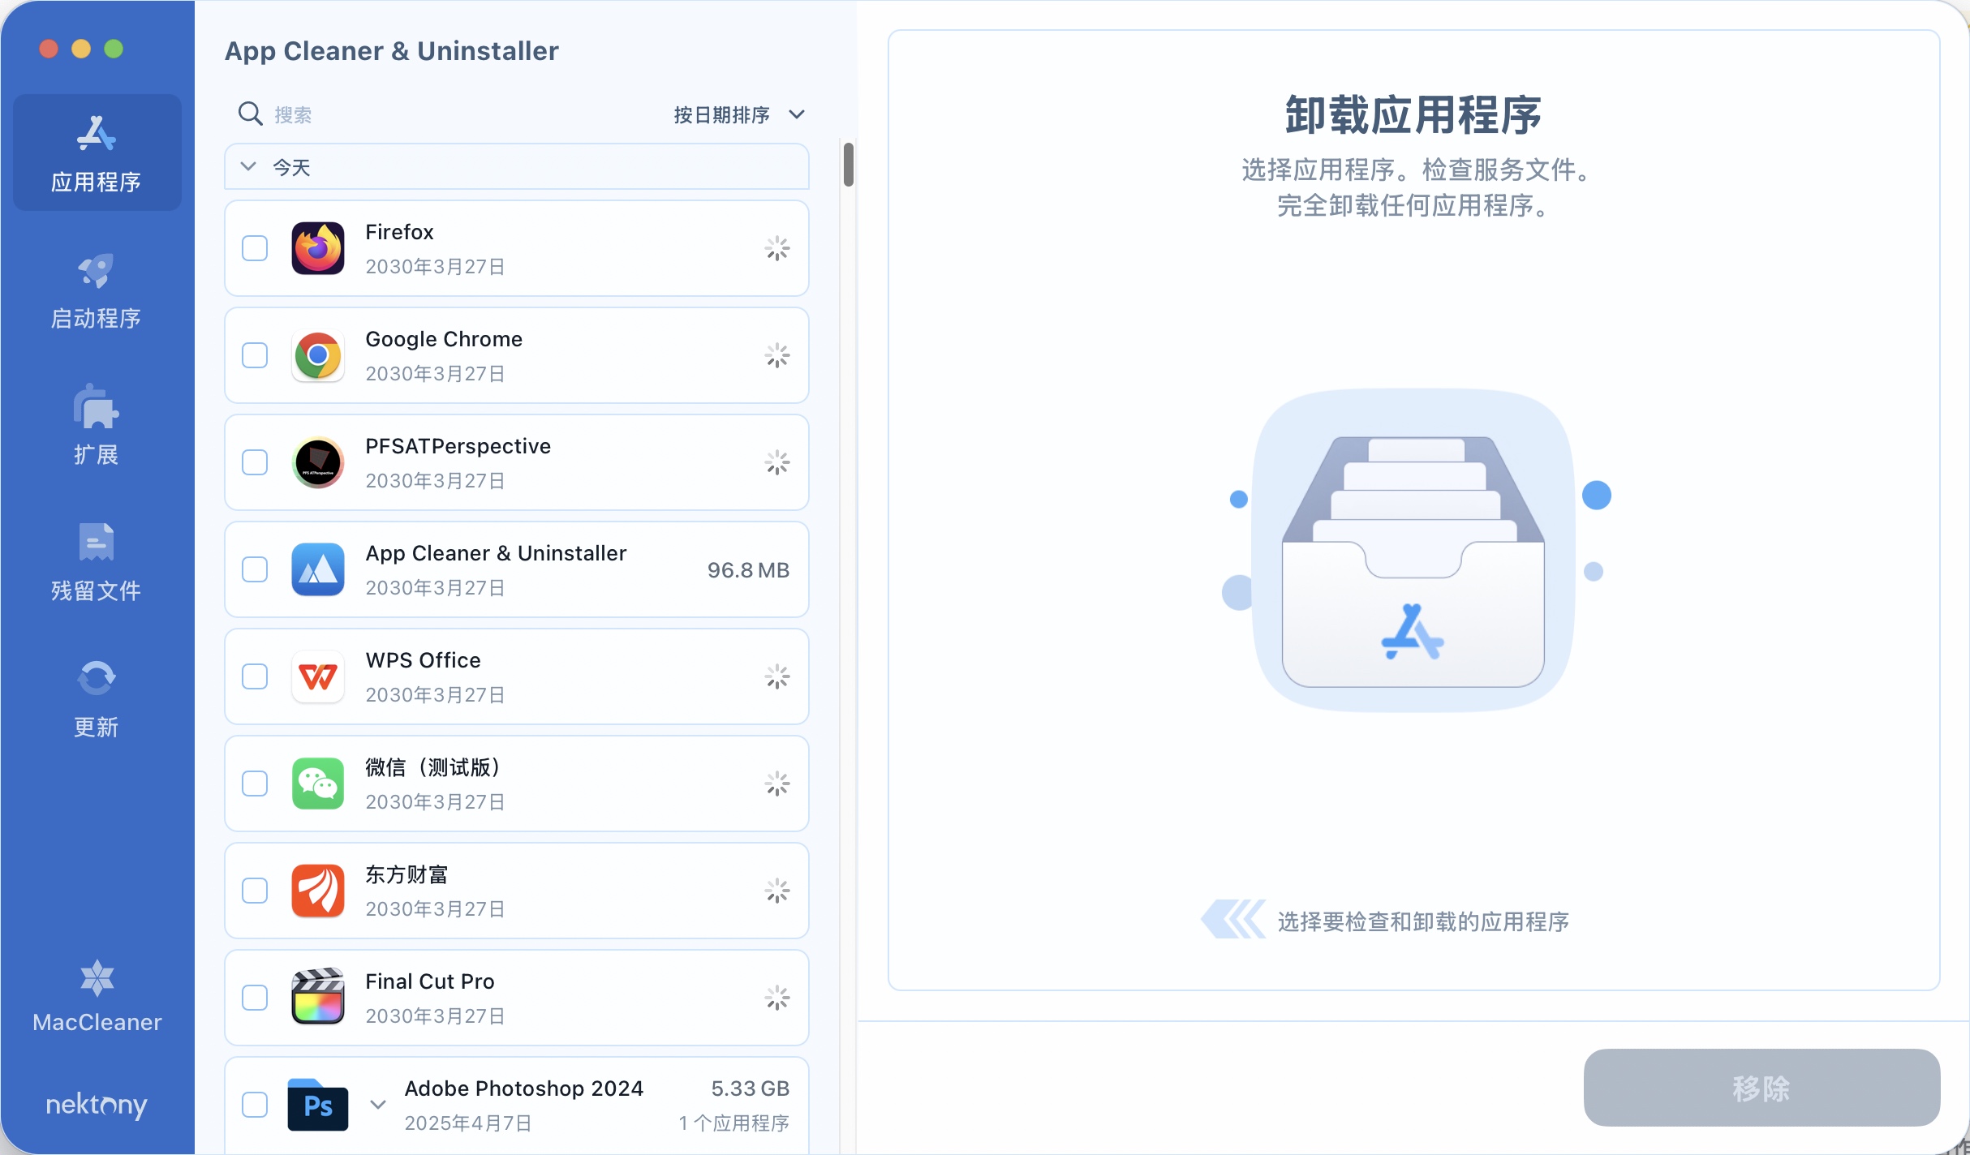This screenshot has height=1155, width=1970.
Task: Click the 5.33 GB size value
Action: pos(751,1088)
